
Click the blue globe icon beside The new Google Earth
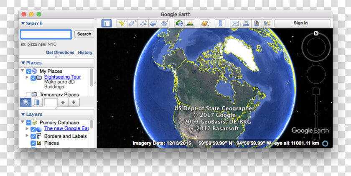point(39,130)
